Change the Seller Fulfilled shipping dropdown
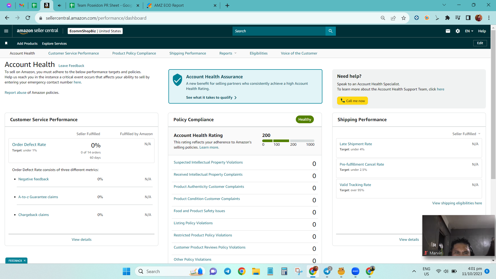496x279 pixels. [x=466, y=134]
